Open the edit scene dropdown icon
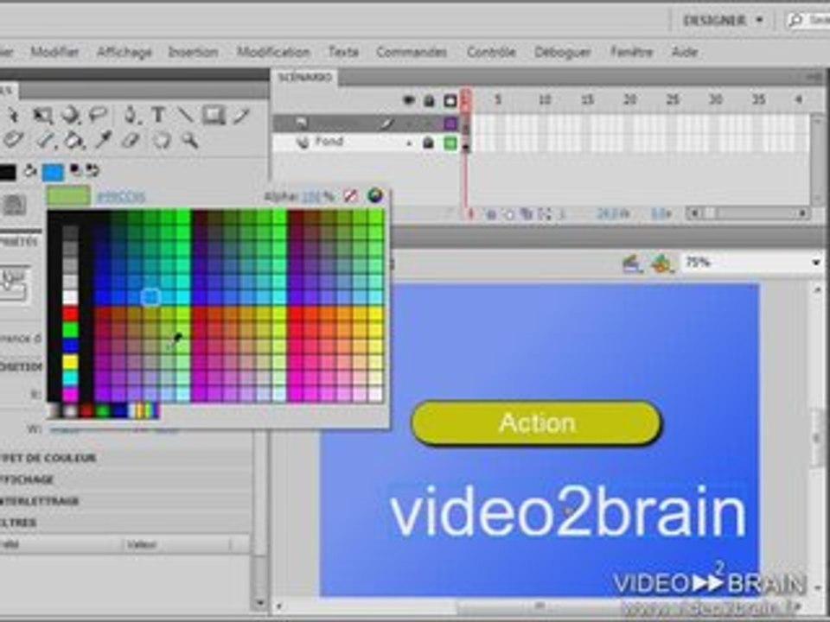The width and height of the screenshot is (830, 622). pos(633,263)
